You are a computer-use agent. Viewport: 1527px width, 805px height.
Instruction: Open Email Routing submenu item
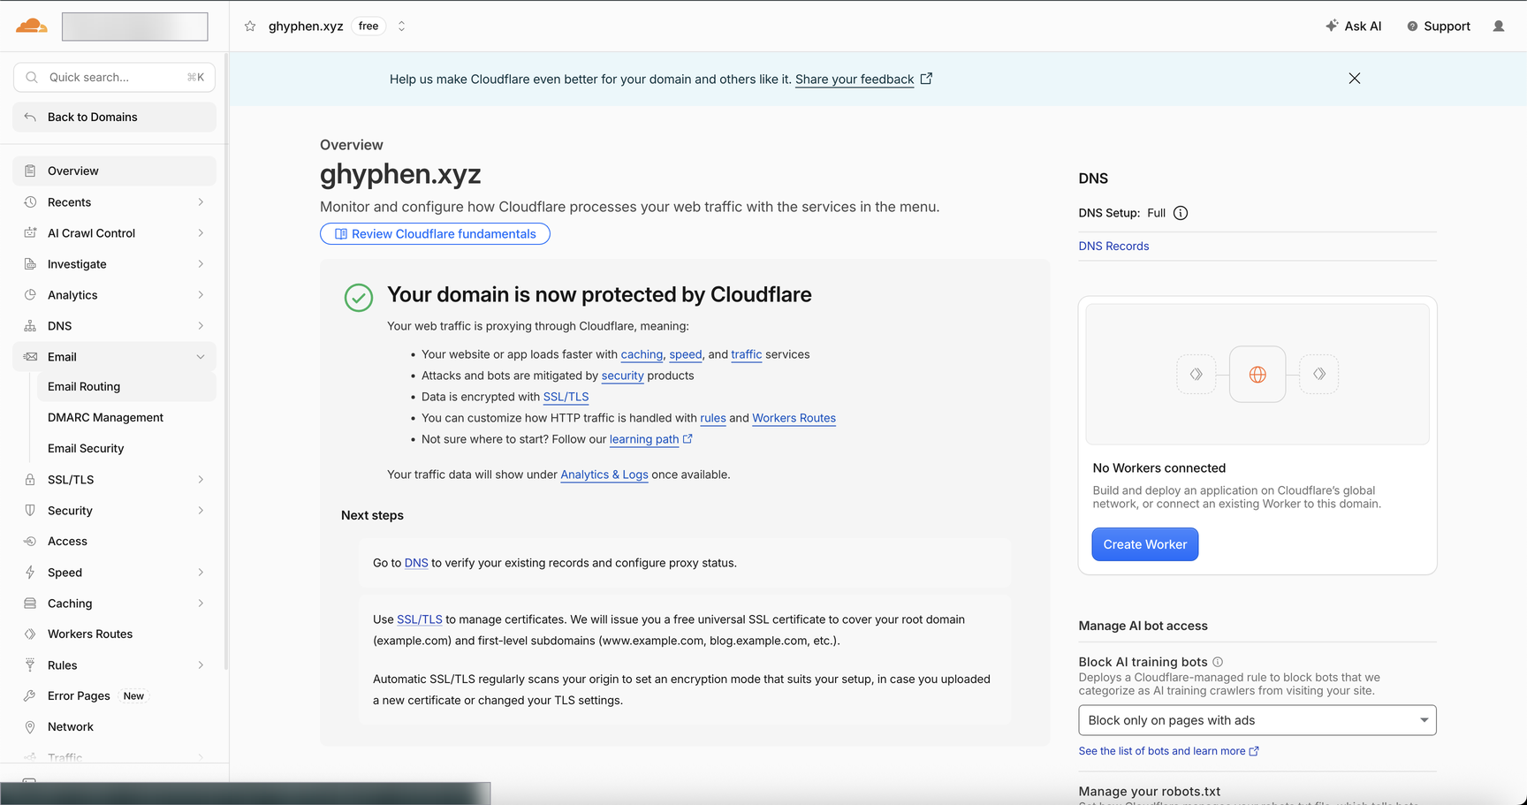coord(126,387)
